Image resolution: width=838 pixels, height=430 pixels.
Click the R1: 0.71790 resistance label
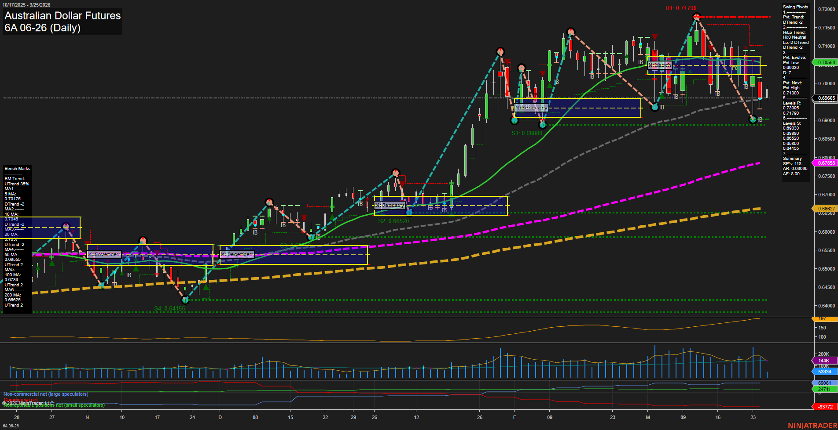pyautogui.click(x=681, y=8)
